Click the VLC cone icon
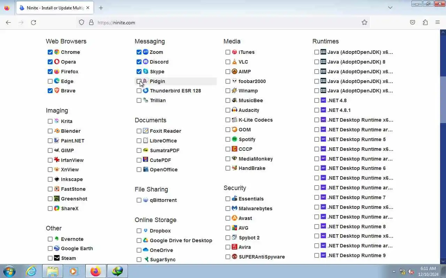Image resolution: width=446 pixels, height=278 pixels. pyautogui.click(x=234, y=62)
